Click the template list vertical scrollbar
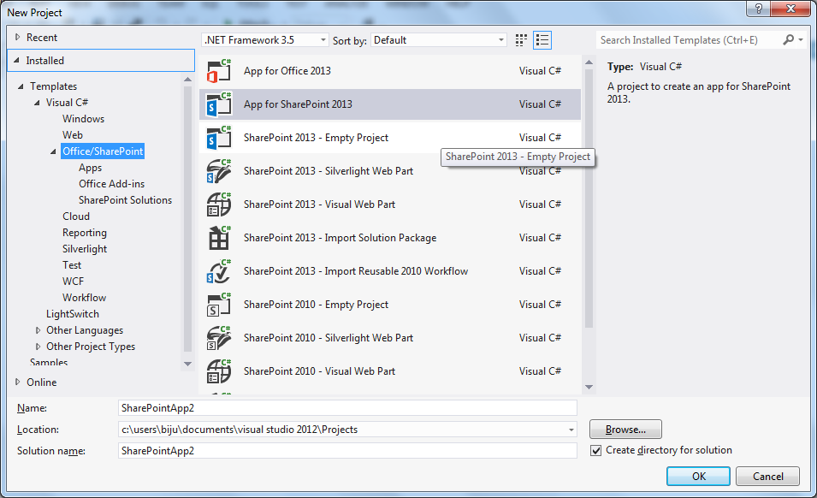Screen dimensions: 817x498 pos(589,198)
